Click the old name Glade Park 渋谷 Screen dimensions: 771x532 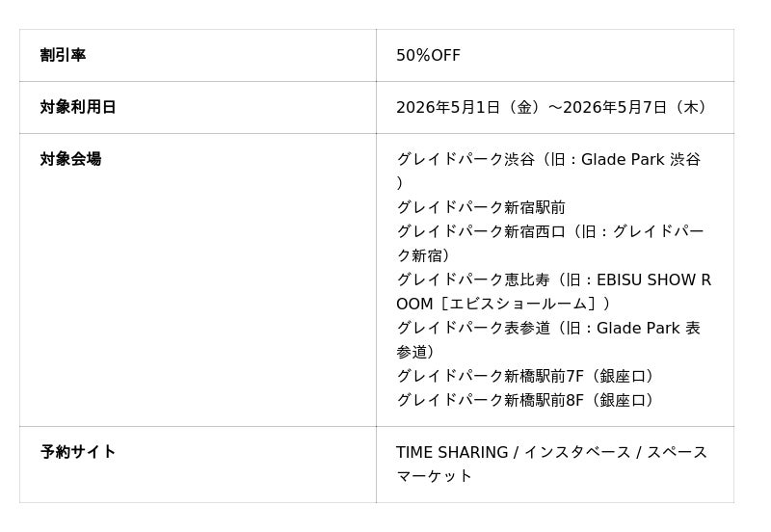tap(648, 160)
